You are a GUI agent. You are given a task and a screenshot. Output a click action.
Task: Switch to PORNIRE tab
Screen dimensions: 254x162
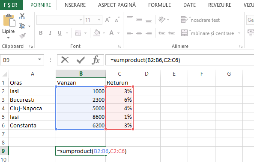coord(41,5)
